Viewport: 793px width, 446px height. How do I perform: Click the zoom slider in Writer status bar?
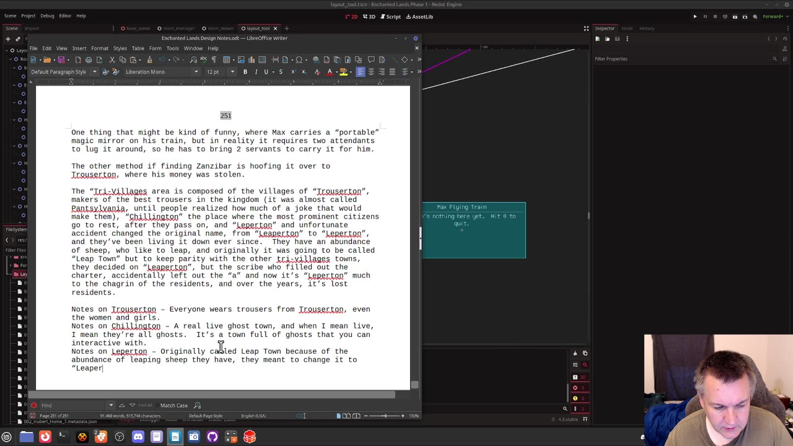(x=385, y=416)
